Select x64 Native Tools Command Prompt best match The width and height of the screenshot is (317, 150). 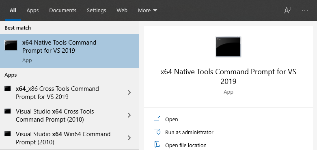69,51
